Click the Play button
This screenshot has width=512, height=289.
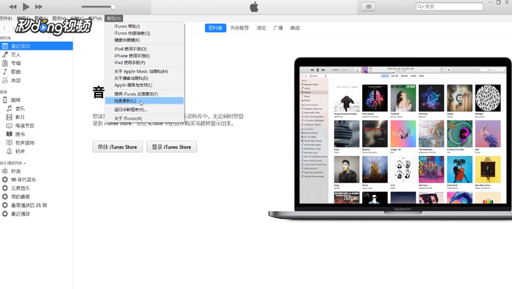click(26, 7)
